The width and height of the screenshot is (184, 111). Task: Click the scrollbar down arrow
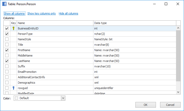tap(178, 92)
